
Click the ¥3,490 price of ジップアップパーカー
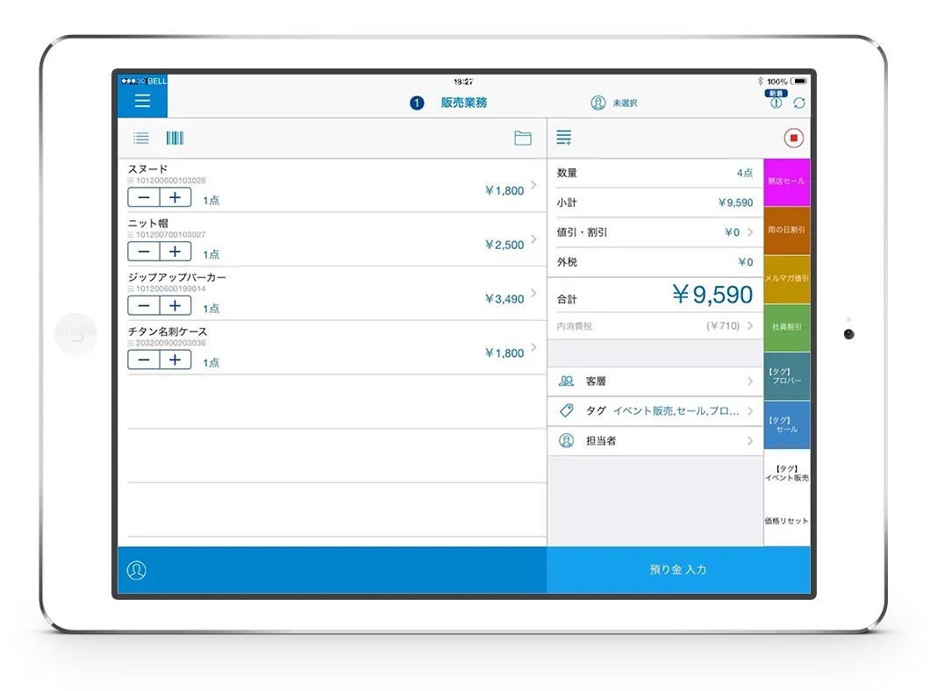(504, 299)
